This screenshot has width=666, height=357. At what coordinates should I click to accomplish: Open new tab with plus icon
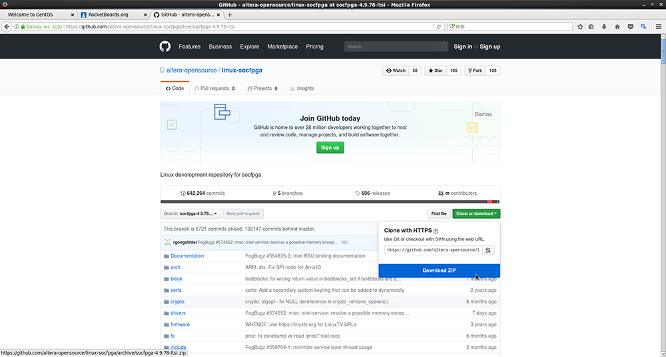229,15
